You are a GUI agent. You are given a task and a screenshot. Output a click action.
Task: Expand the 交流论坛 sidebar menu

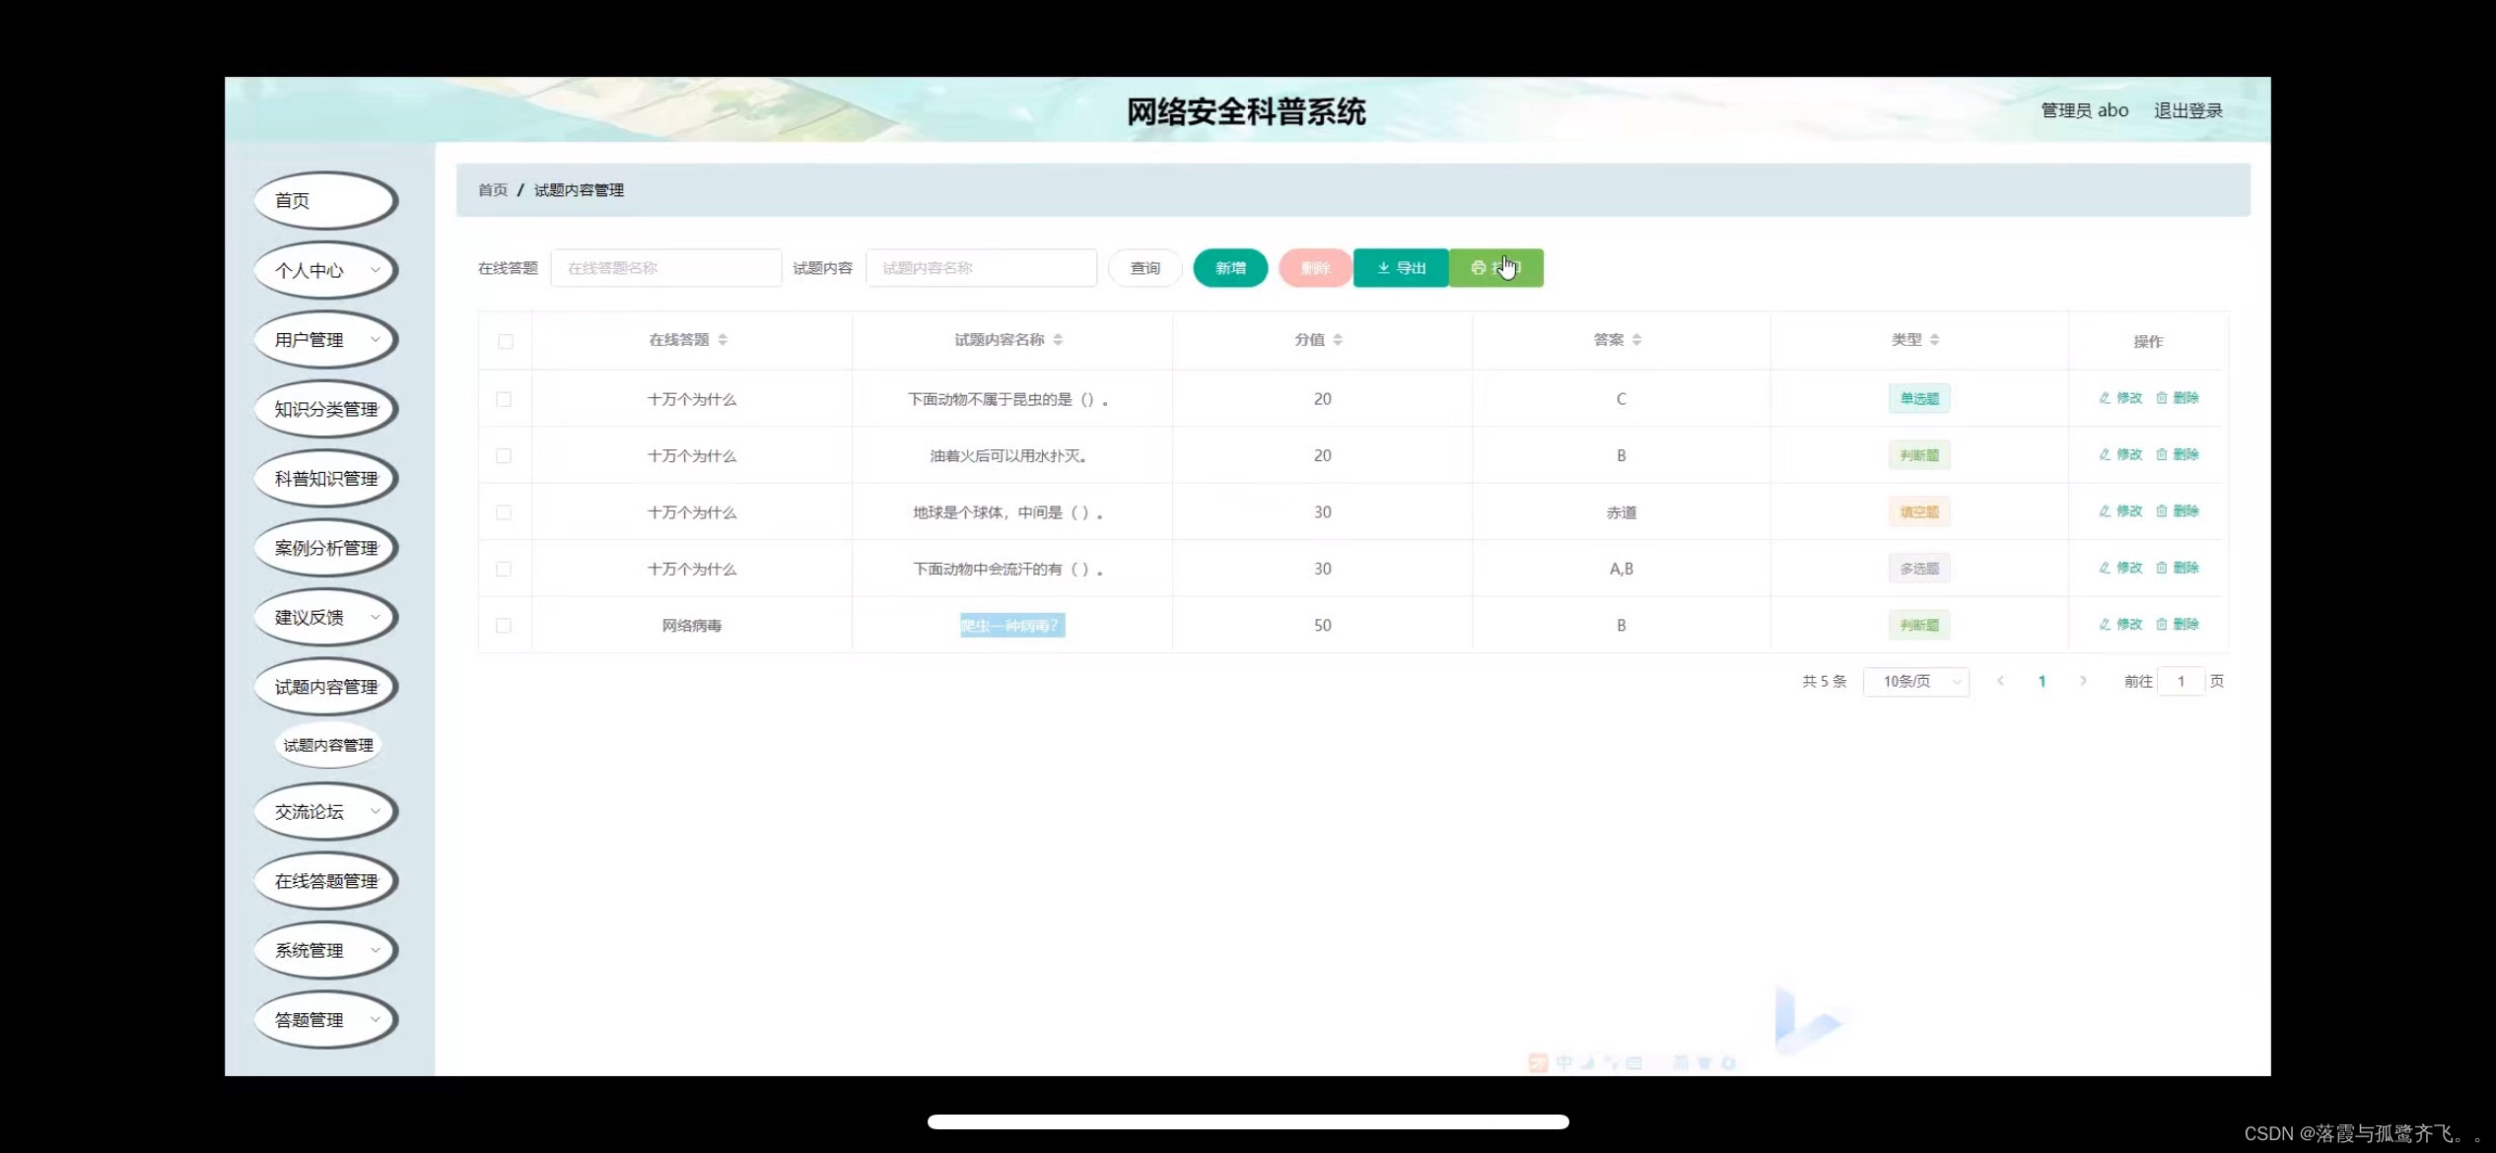[325, 812]
